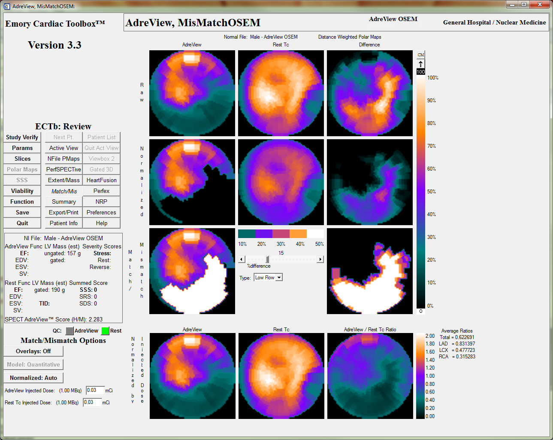Open the Extent/Mass view
Screen dimensions: 553x440
64,180
